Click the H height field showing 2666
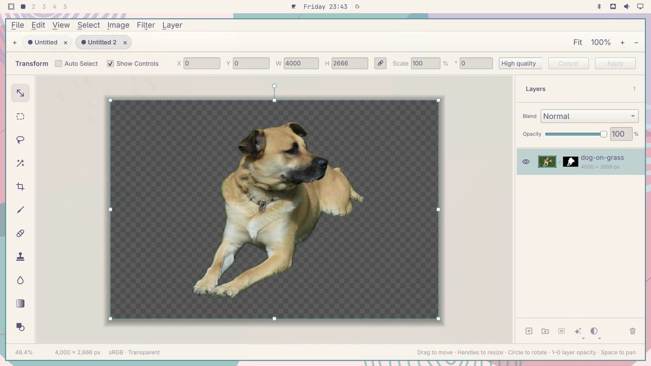Viewport: 651px width, 366px height. coord(350,63)
